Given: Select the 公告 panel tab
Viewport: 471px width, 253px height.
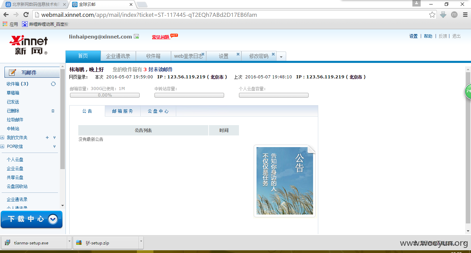Looking at the screenshot, I should click(87, 111).
